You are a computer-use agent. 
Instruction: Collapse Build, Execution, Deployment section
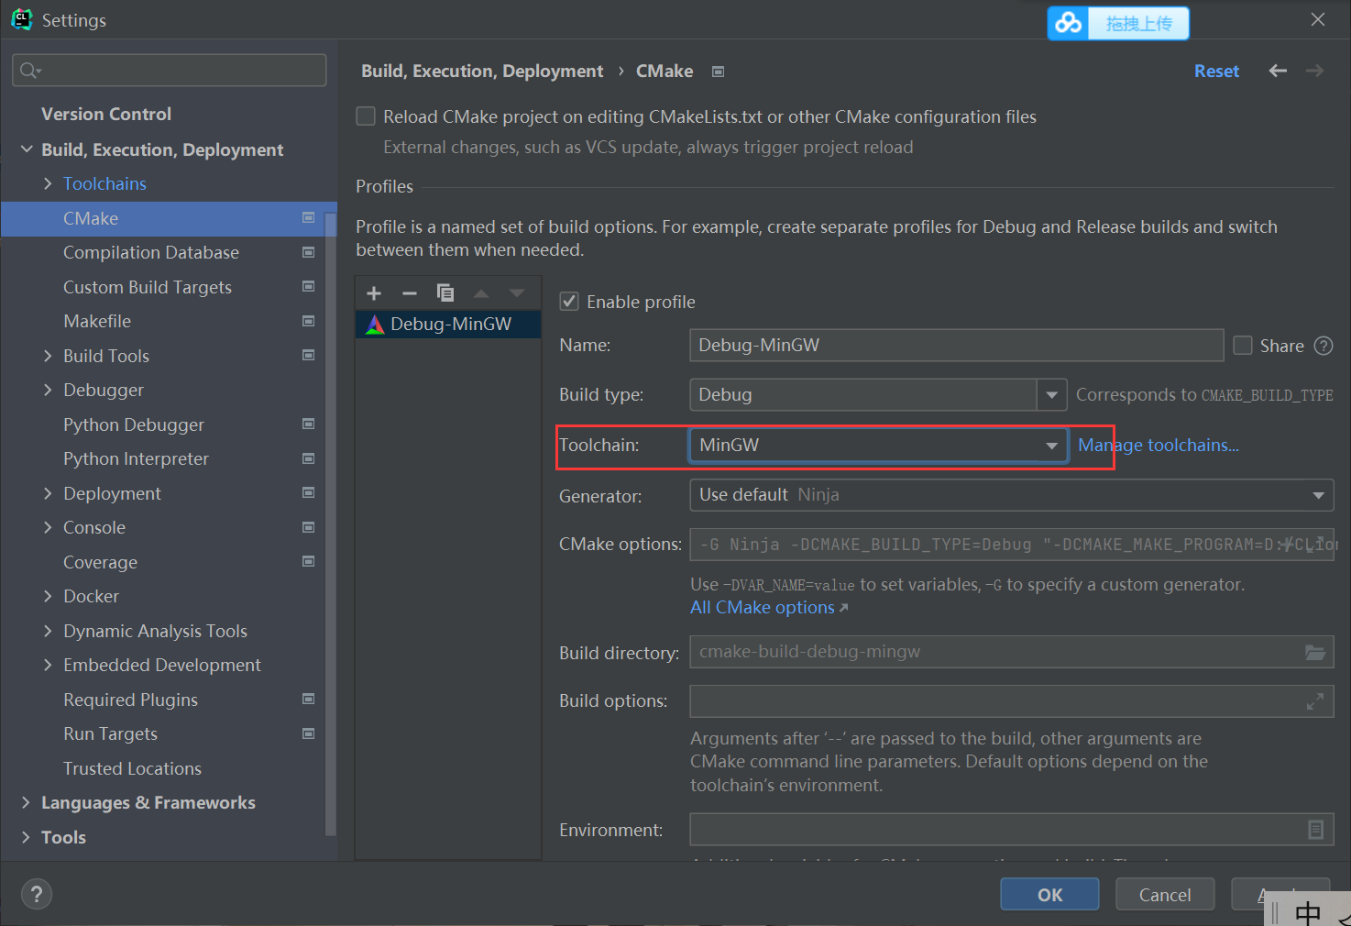click(27, 149)
